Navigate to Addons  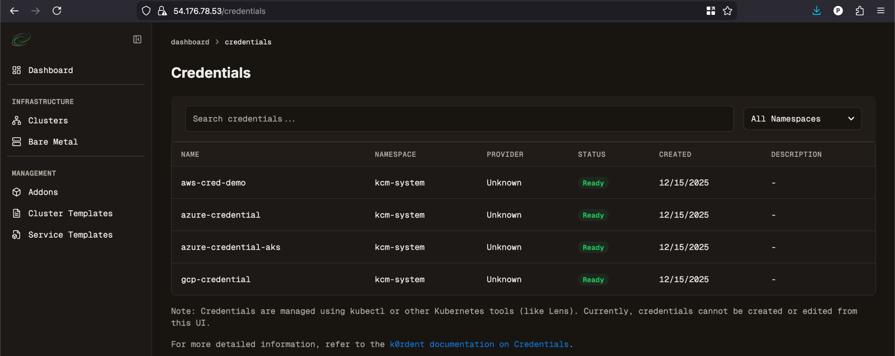coord(43,192)
